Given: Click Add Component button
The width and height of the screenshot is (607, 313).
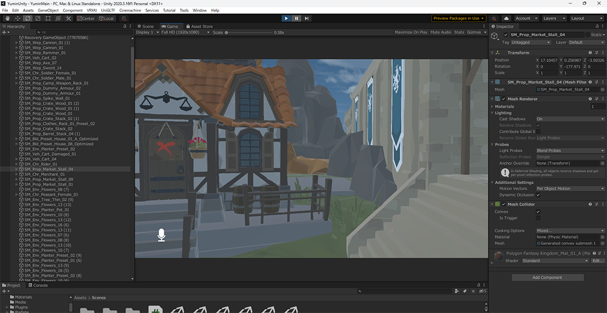Looking at the screenshot, I should pyautogui.click(x=548, y=277).
